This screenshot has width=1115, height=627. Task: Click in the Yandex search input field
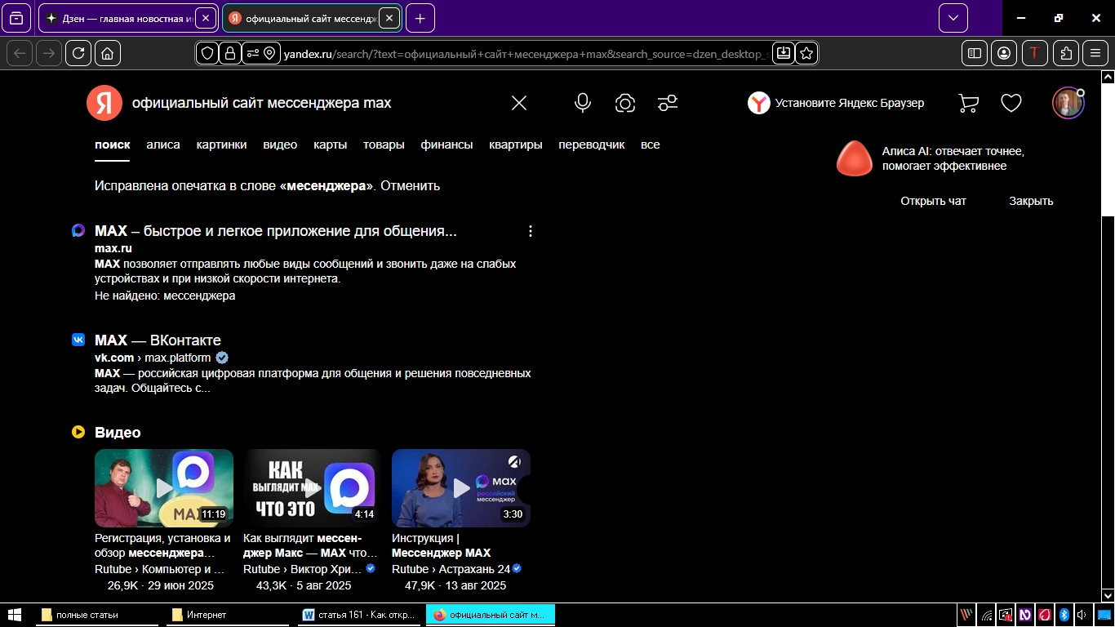tap(310, 103)
